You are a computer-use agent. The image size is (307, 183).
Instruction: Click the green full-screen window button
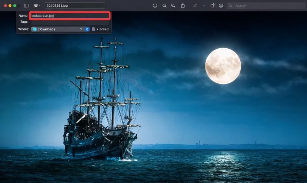(15, 6)
